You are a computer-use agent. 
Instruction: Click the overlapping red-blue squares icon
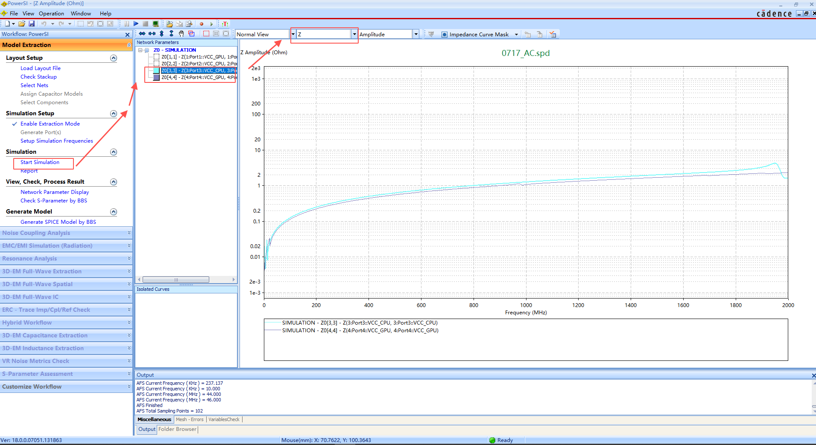[191, 34]
